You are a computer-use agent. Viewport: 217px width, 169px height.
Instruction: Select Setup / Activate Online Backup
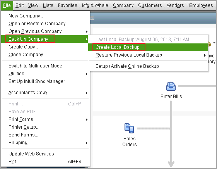tap(148, 66)
